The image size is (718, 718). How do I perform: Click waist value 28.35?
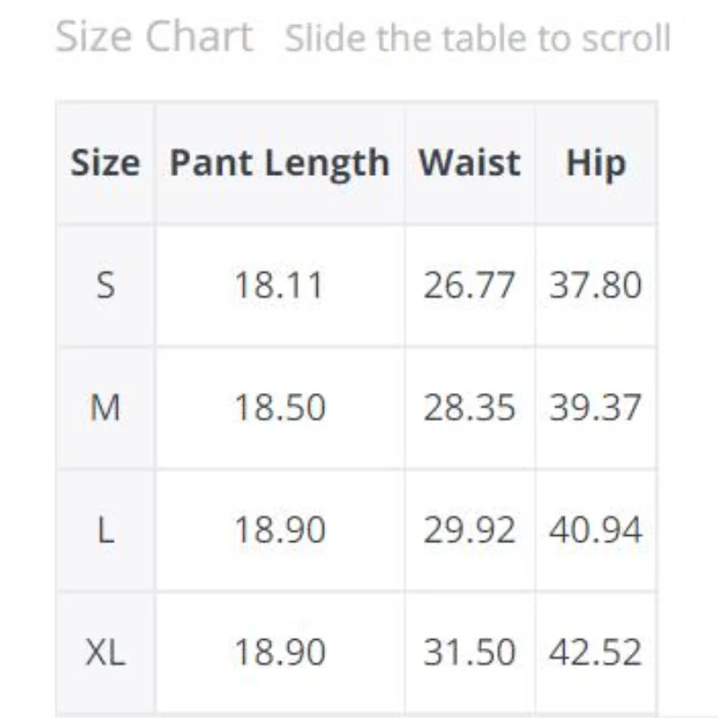click(469, 408)
